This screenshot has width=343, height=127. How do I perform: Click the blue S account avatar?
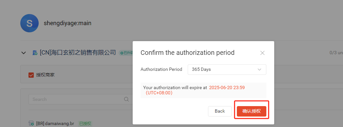tap(29, 23)
